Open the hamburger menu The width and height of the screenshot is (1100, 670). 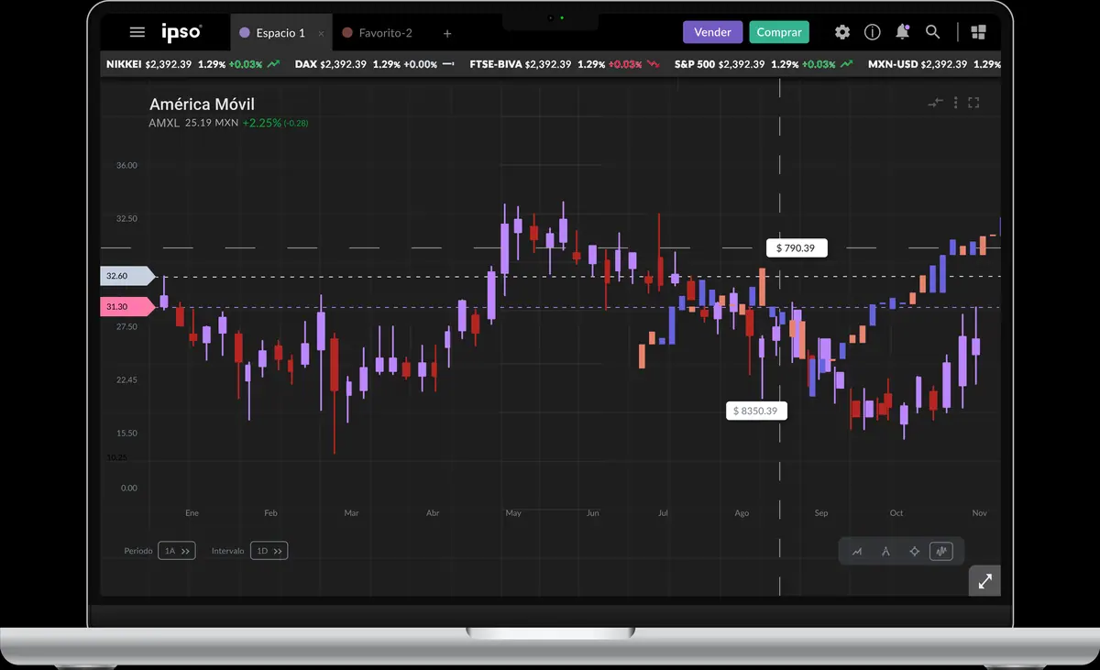click(x=137, y=32)
